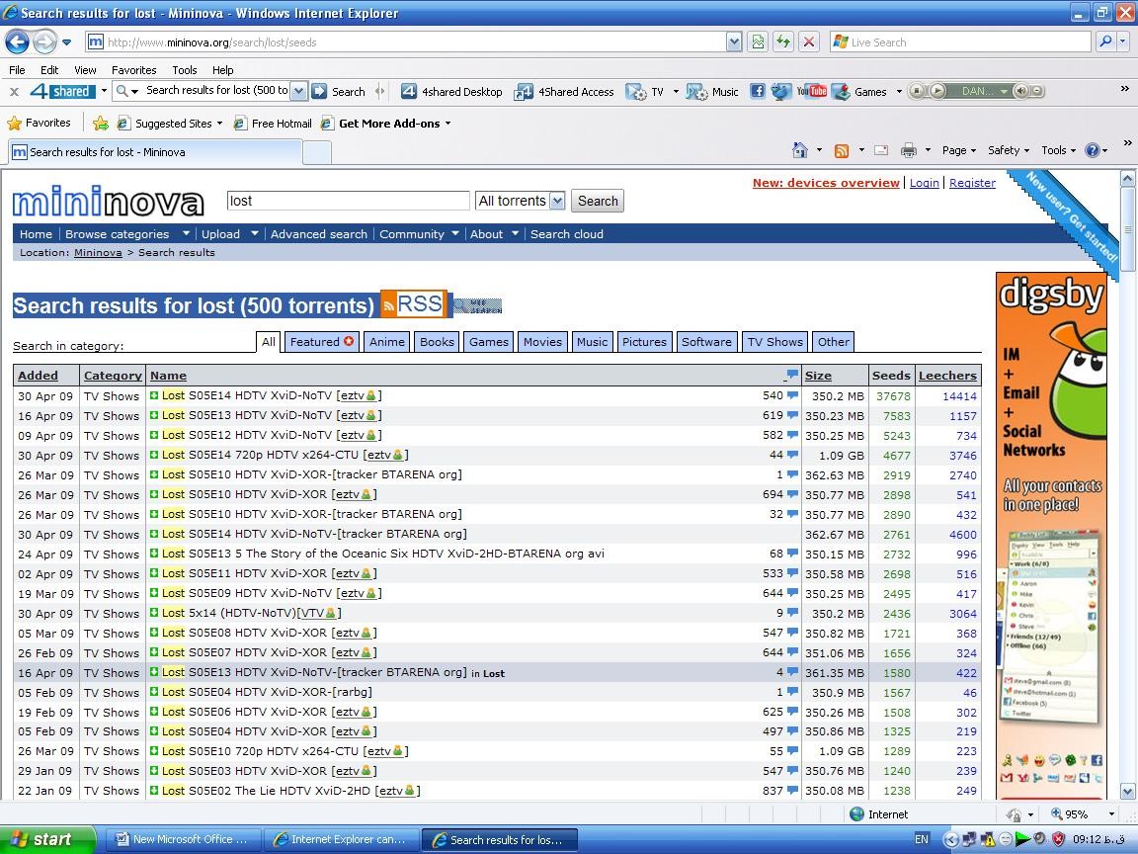Click the browser Forward arrow button

[44, 43]
